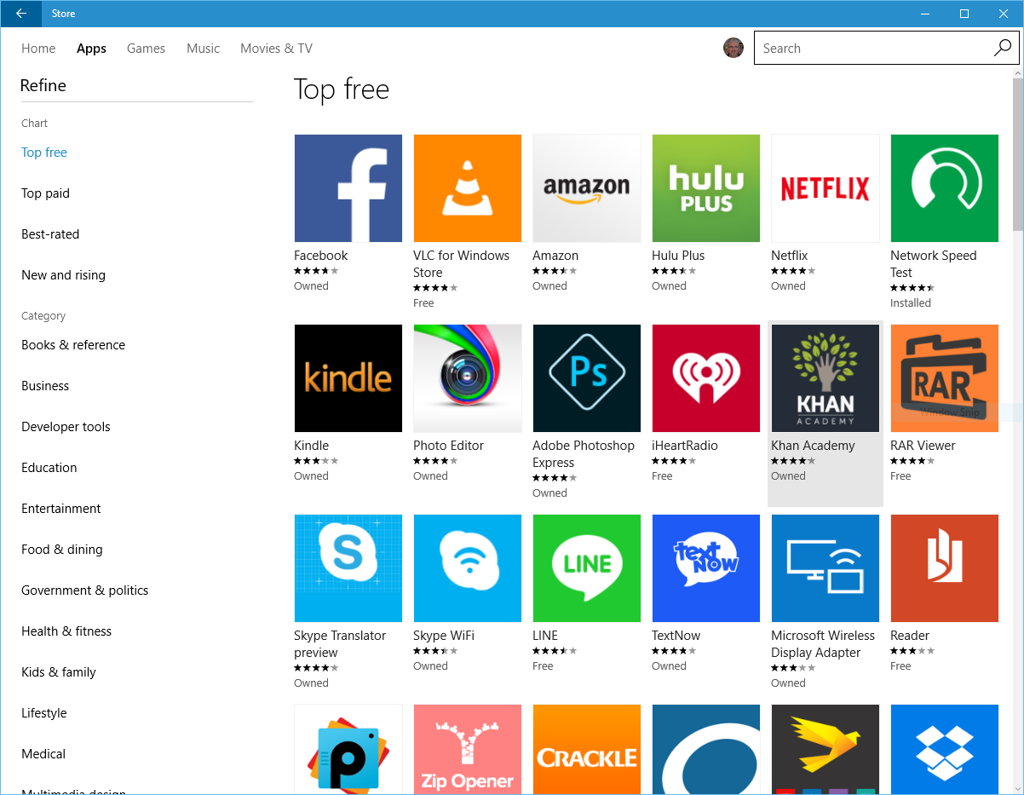This screenshot has width=1024, height=795.
Task: Filter by Books & reference category
Action: (73, 345)
